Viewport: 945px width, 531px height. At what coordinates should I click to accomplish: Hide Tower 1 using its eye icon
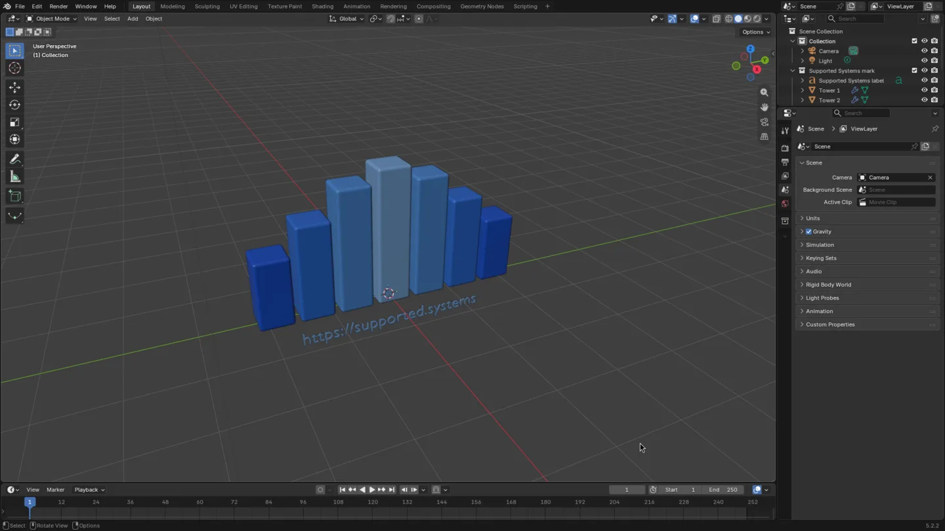[x=924, y=90]
